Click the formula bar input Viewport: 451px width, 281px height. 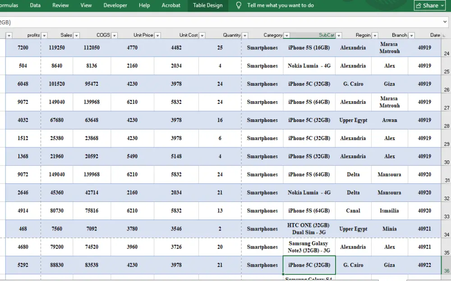pos(220,22)
